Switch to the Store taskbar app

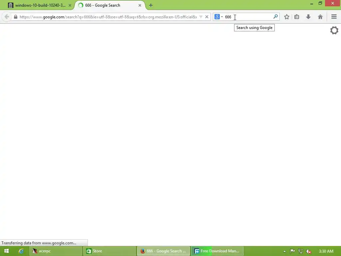coord(109,251)
